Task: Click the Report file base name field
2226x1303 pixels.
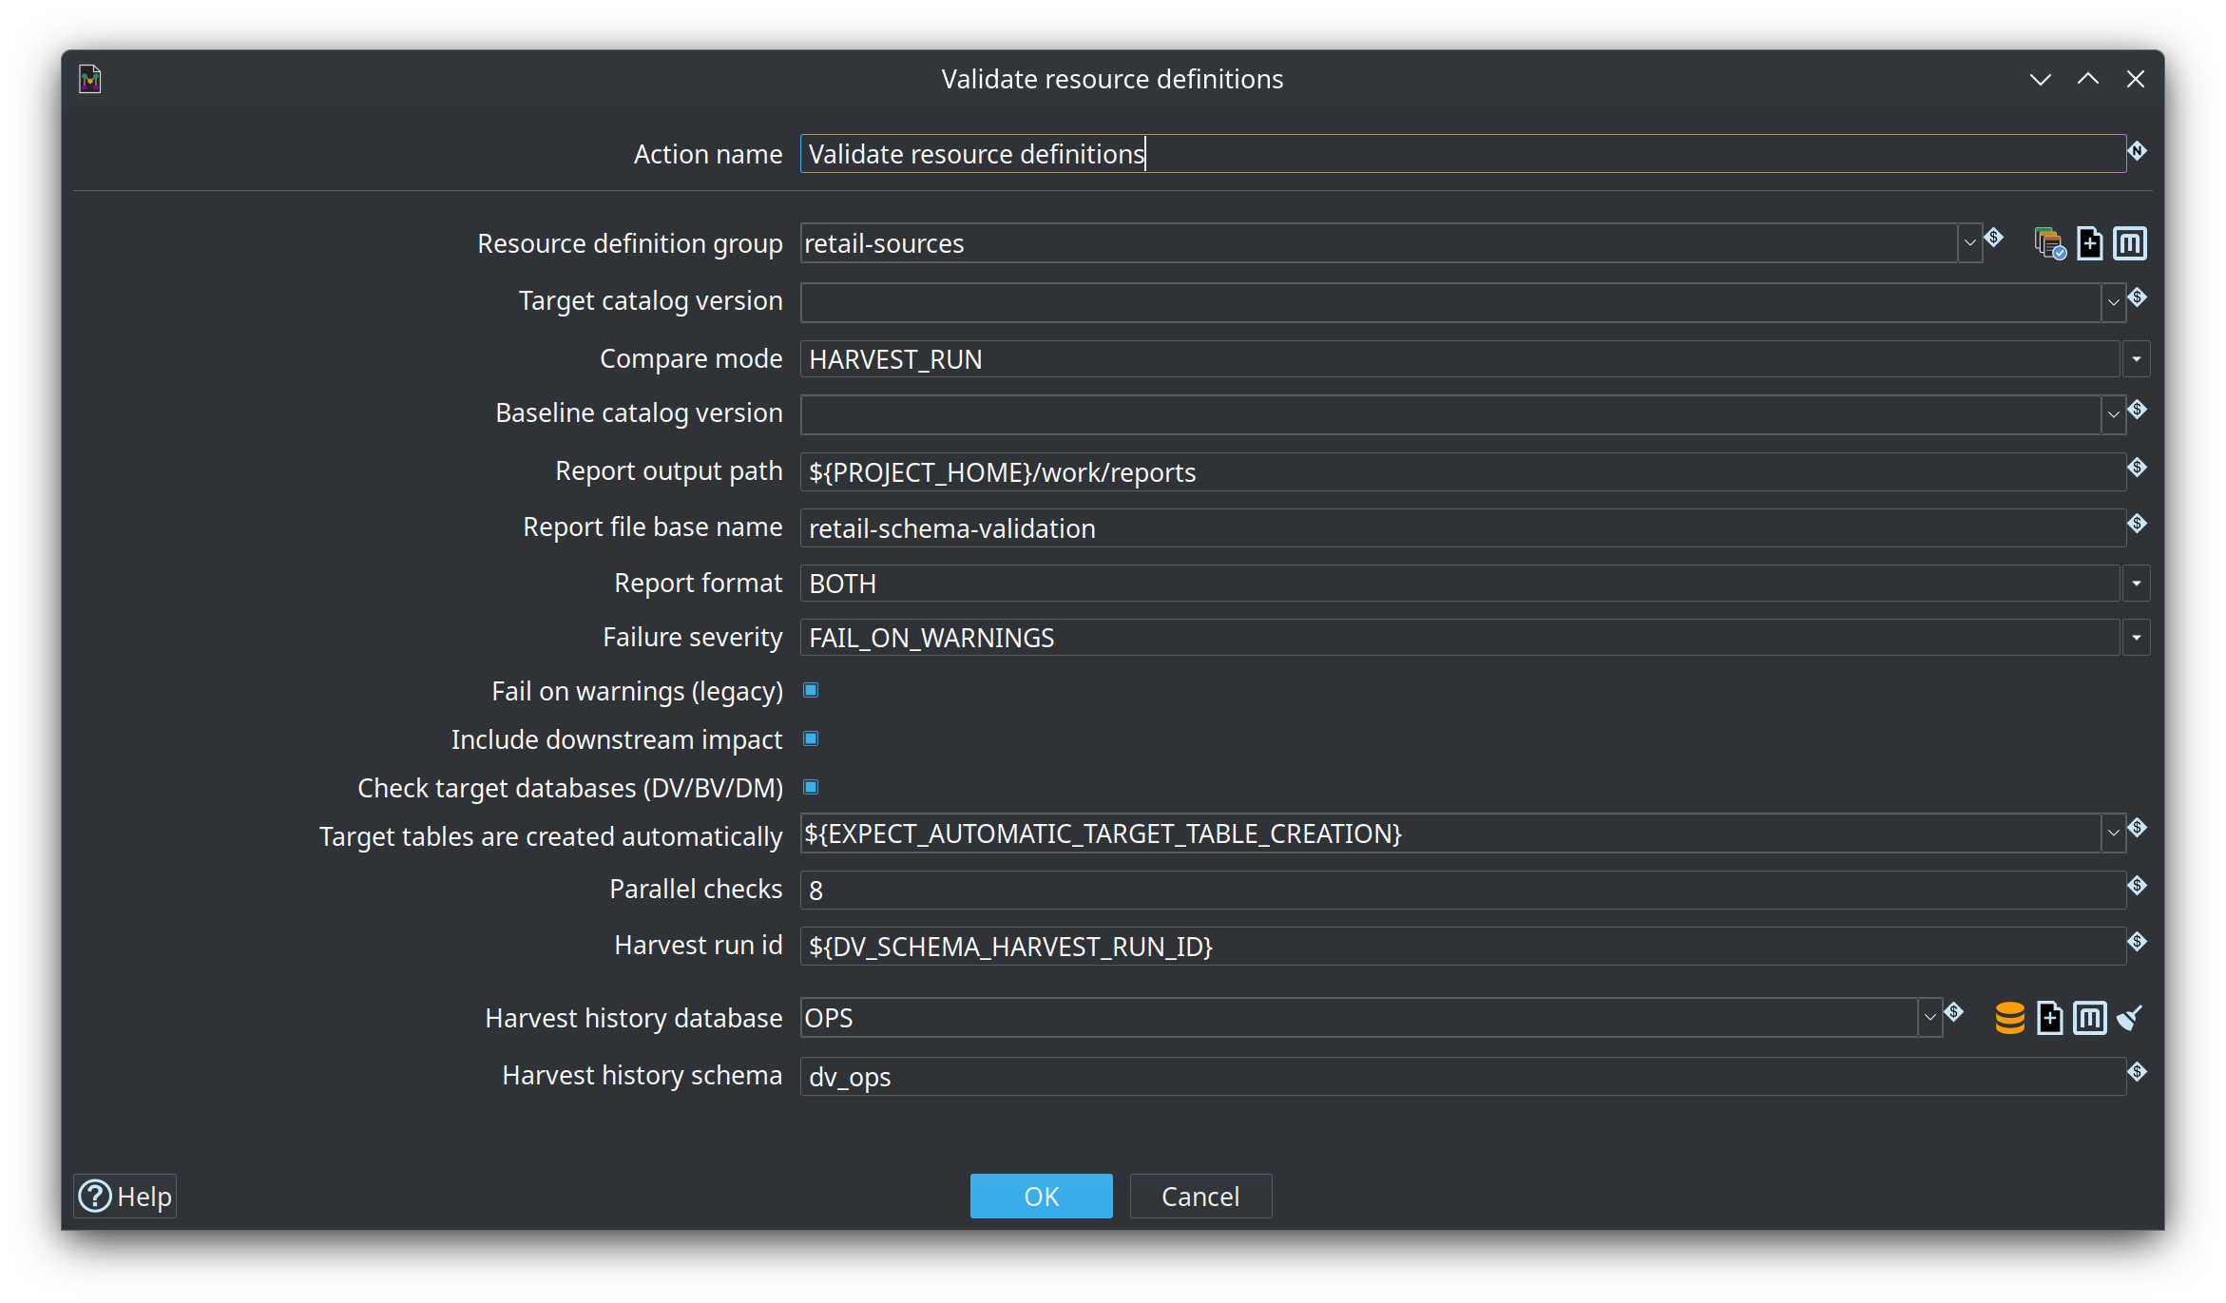Action: (1463, 528)
